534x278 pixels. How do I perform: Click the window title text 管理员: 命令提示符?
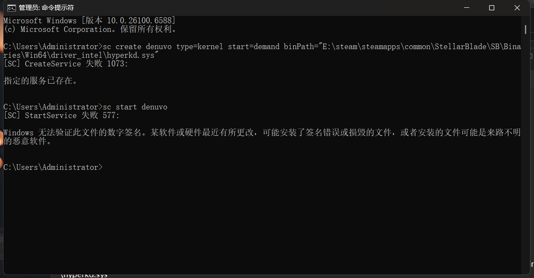(47, 8)
